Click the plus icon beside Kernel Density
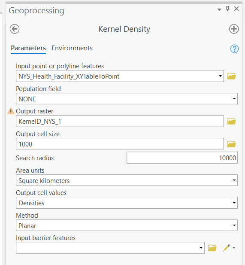The image size is (245, 265). coord(234,29)
